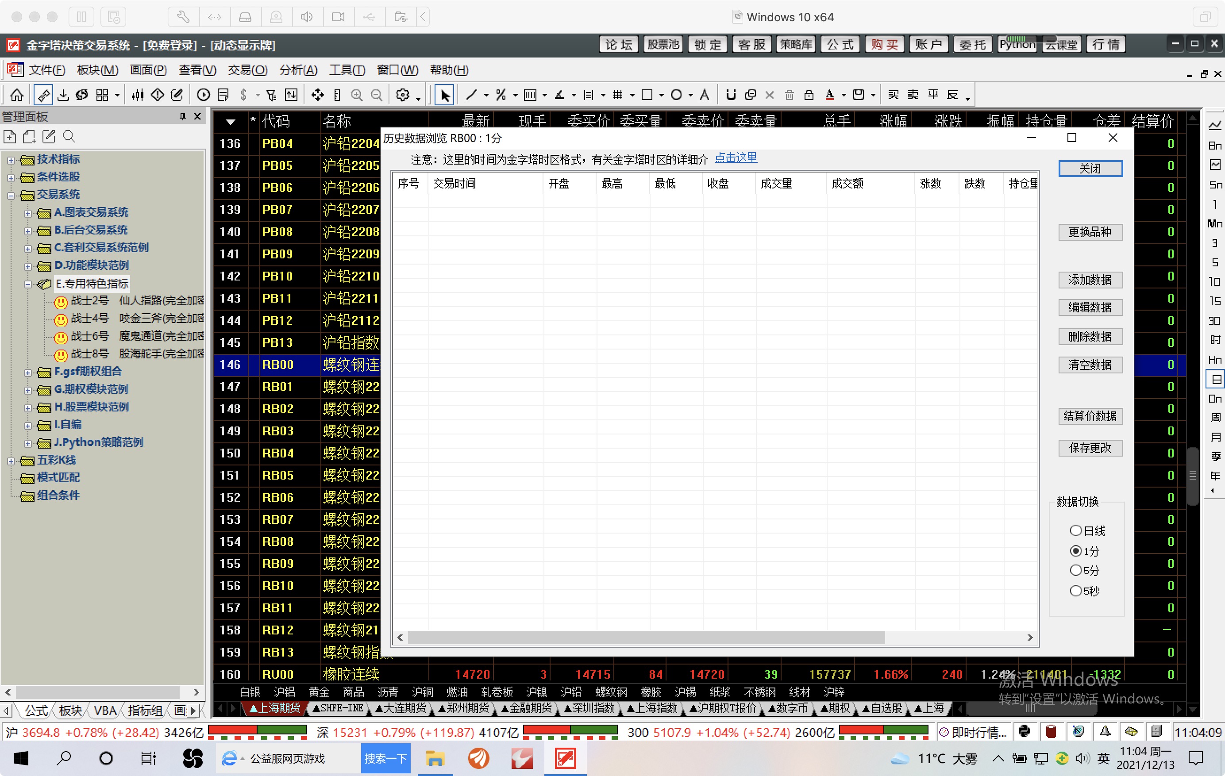This screenshot has width=1225, height=776.
Task: Collapse the E.专用特色指标 folder
Action: (x=28, y=284)
